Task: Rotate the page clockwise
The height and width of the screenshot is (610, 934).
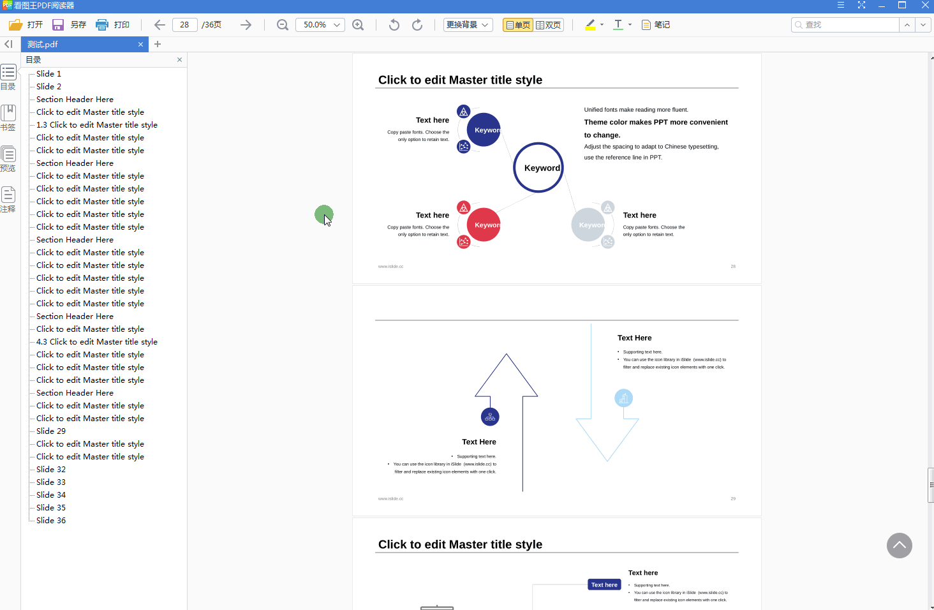Action: [417, 25]
